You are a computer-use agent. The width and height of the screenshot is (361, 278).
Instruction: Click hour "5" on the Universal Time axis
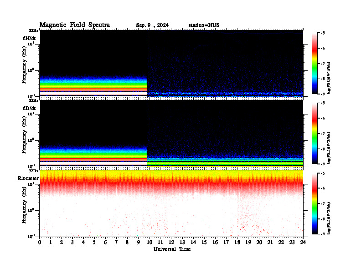(x=94, y=242)
